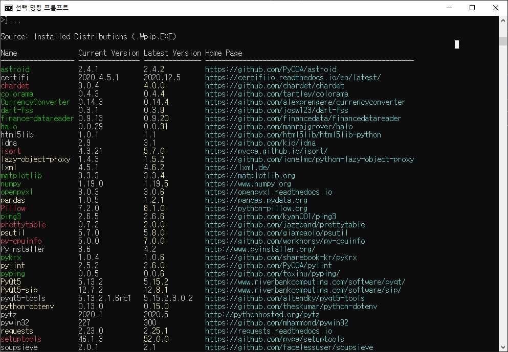Click current version 2020.4.5.1 of certifi

coord(99,77)
